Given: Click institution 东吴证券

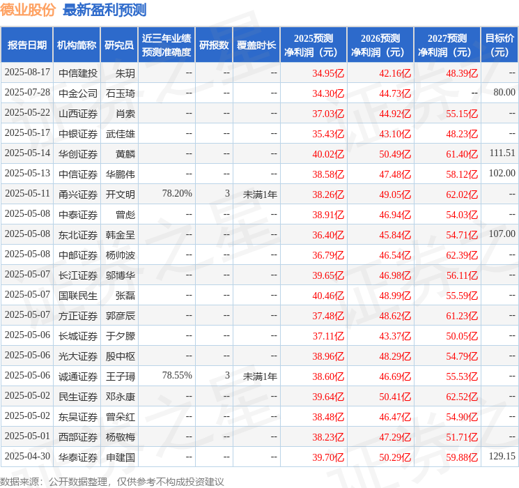Looking at the screenshot, I should click(x=78, y=416).
